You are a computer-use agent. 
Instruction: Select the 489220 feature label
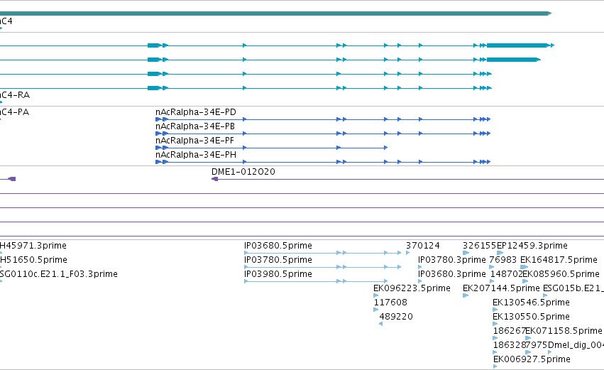tap(396, 317)
